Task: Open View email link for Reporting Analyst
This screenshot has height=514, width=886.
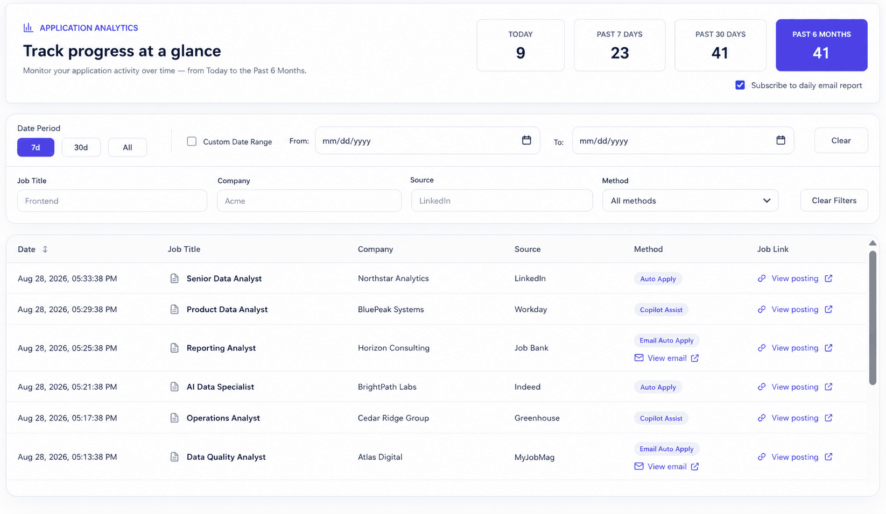Action: coord(667,358)
